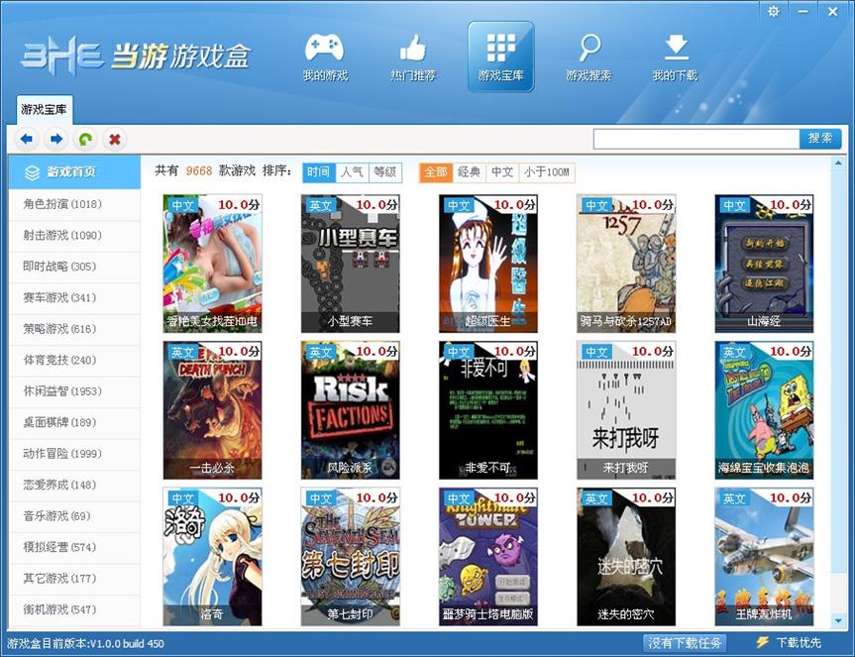This screenshot has height=657, width=855.
Task: Select 休闲益智 (1953) category
Action: [74, 391]
